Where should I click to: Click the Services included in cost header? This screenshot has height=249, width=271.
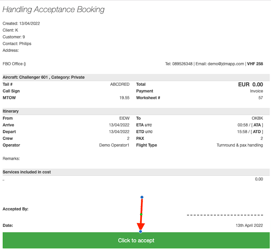click(x=27, y=172)
